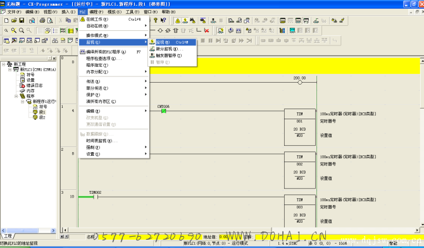The image size is (424, 248).
Task: Click 监视 in the submenu with Ctrl+M
Action: pos(172,42)
